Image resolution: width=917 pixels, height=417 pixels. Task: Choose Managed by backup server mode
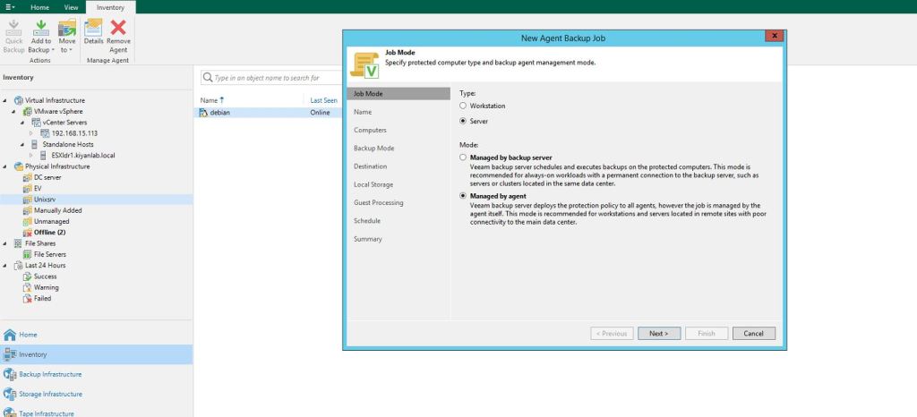click(462, 157)
